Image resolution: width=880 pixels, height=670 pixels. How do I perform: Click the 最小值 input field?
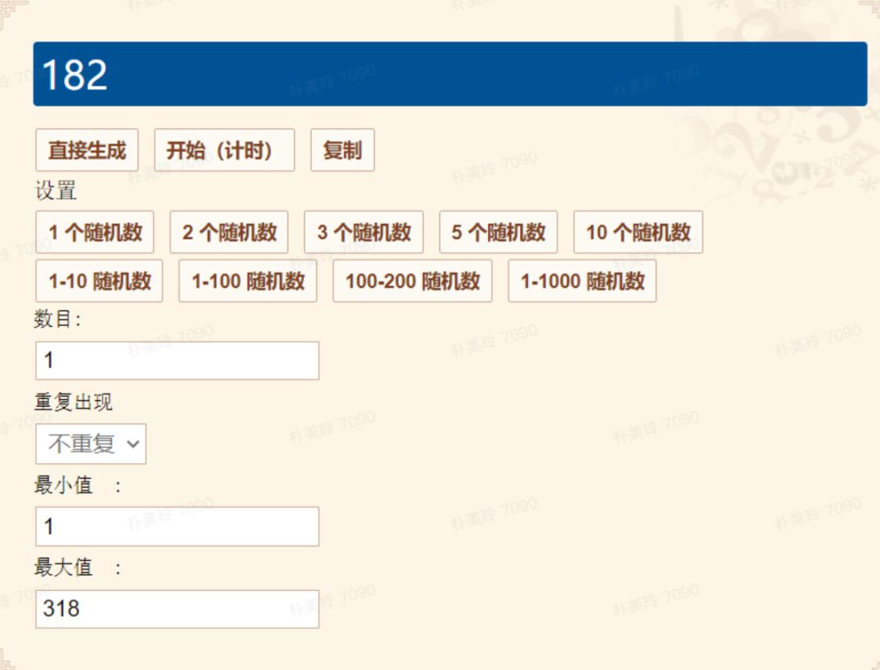tap(178, 527)
